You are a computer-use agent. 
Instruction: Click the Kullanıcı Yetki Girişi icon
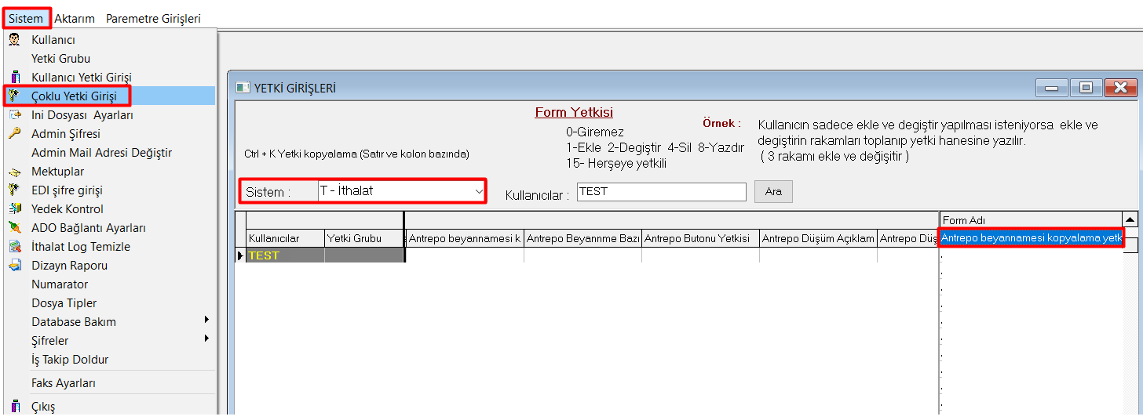pyautogui.click(x=14, y=78)
